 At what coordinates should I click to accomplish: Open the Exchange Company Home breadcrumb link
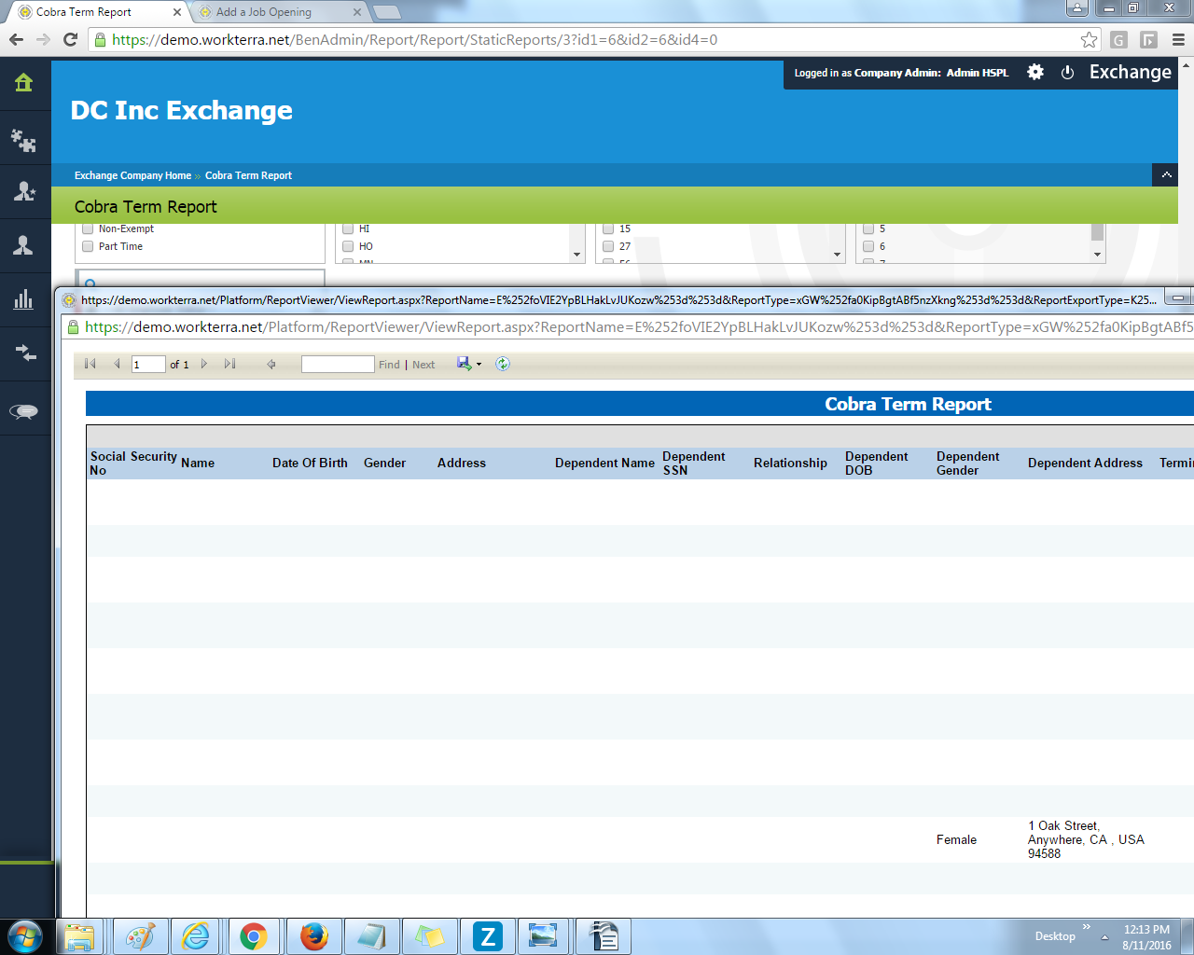click(132, 175)
